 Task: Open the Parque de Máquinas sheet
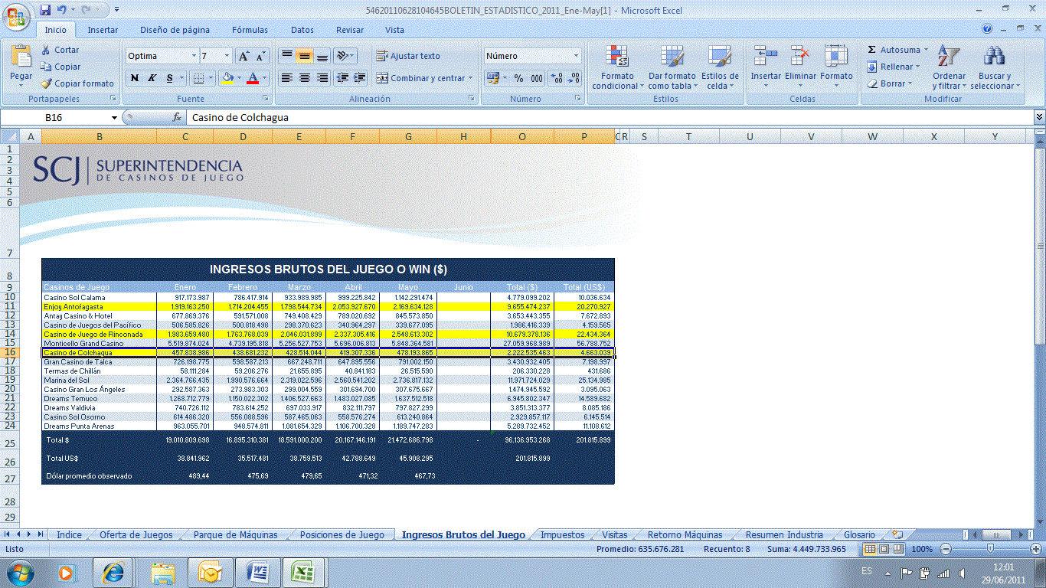[235, 534]
